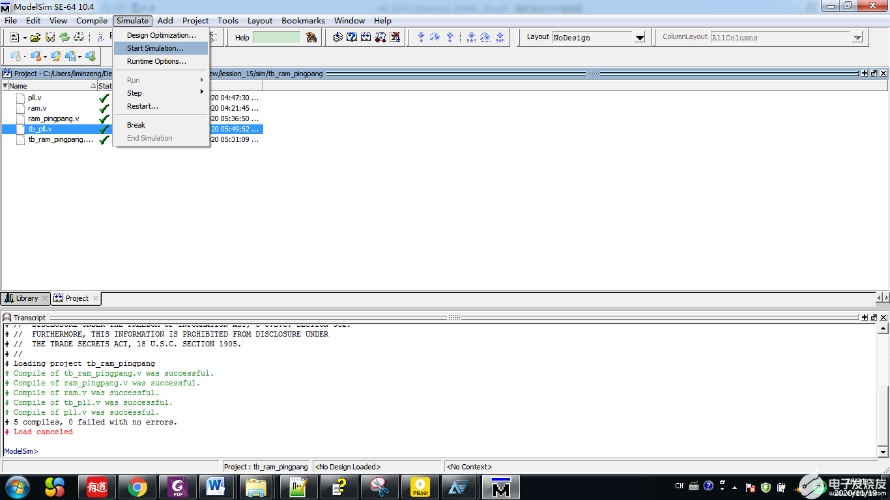Open the ColumnLayout AllColumns dropdown
The image size is (890, 500).
(x=857, y=38)
